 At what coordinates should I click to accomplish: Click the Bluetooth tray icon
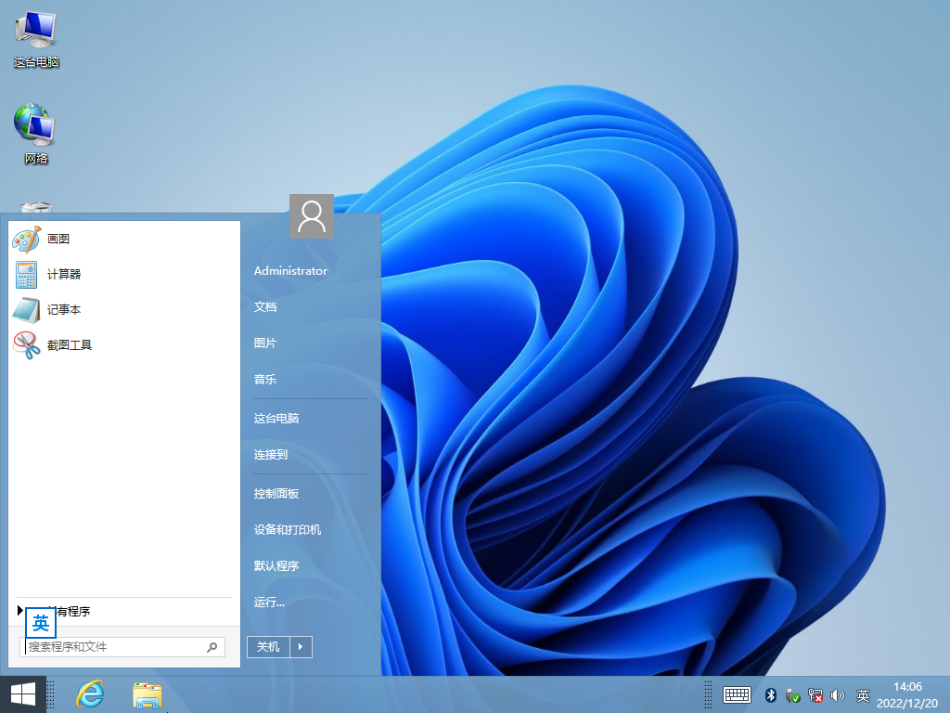[x=770, y=694]
